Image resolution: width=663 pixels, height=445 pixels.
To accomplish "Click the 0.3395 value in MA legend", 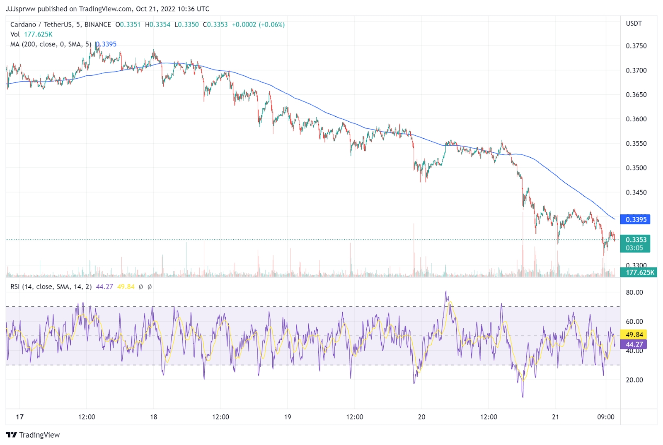I will tap(106, 44).
